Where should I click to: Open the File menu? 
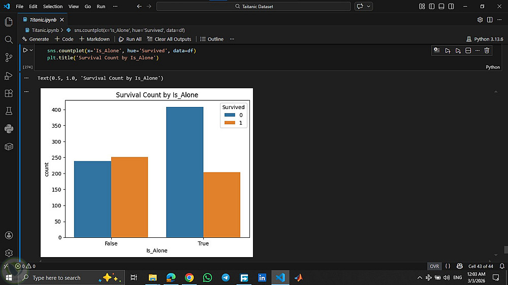coord(19,7)
